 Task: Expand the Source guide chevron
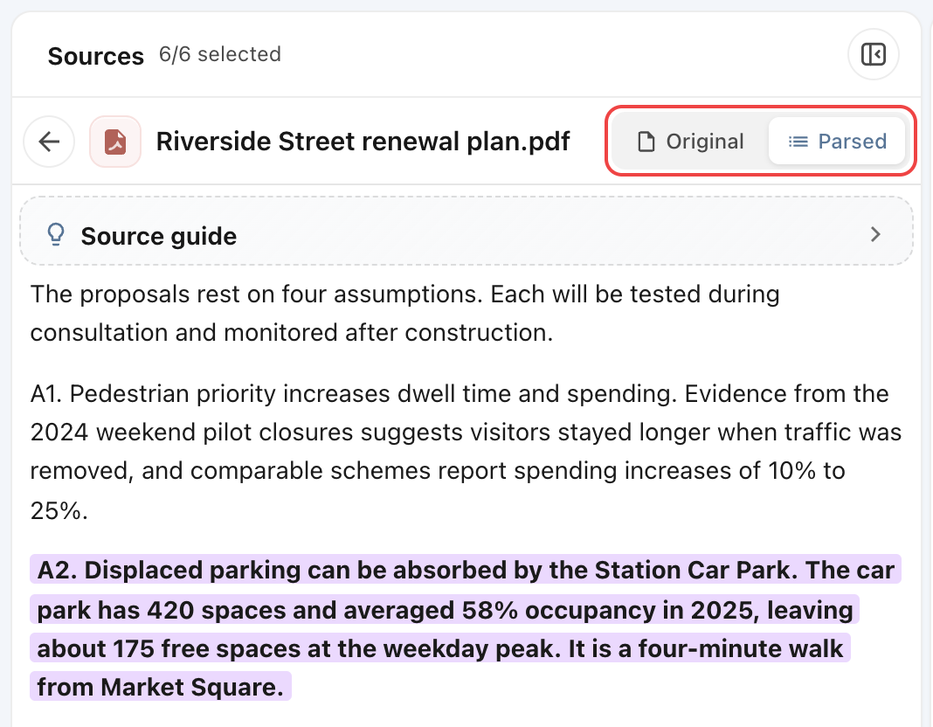pyautogui.click(x=874, y=234)
